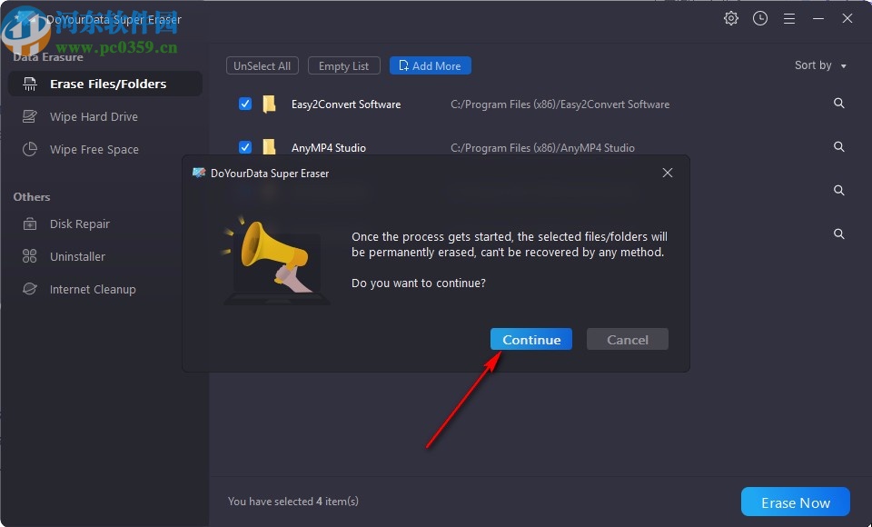Viewport: 872px width, 527px height.
Task: Click the Cancel button in the dialog
Action: pyautogui.click(x=627, y=339)
